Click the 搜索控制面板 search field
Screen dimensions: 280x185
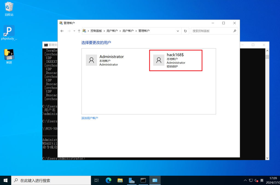(212, 31)
